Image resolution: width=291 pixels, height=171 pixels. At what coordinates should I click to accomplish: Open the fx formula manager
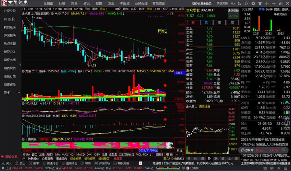point(246,3)
